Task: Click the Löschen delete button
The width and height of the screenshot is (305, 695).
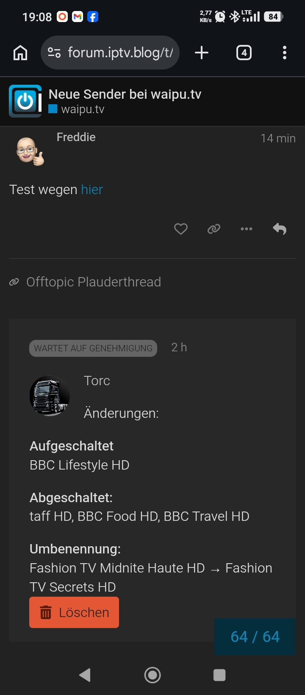Action: click(x=74, y=612)
